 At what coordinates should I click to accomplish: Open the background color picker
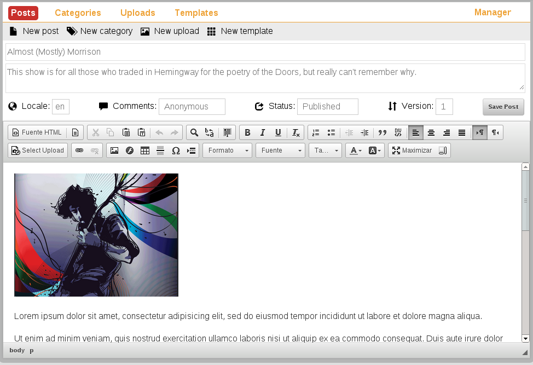375,150
